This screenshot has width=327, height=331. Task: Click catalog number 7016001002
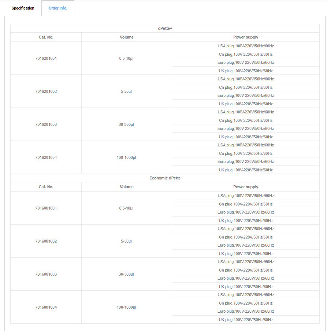(x=46, y=241)
